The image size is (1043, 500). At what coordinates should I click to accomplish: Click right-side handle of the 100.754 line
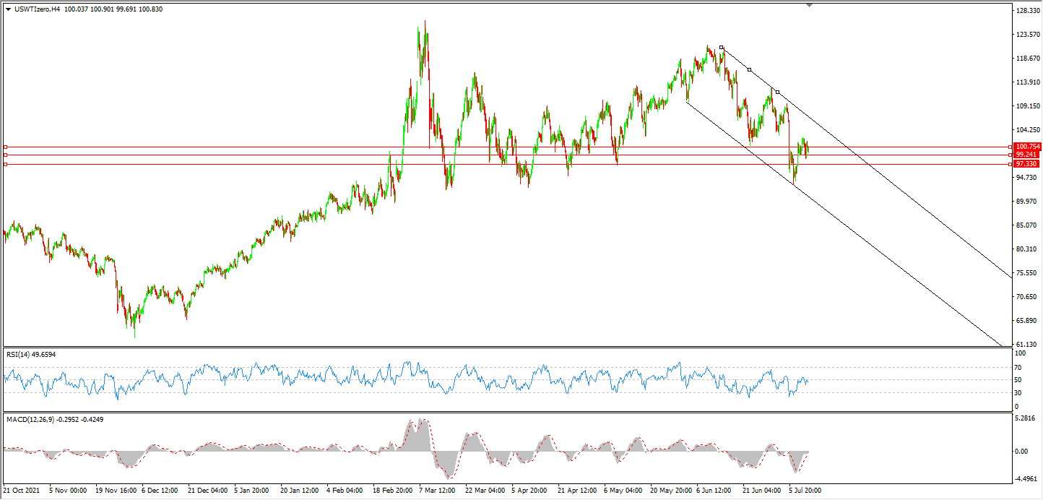(1008, 147)
